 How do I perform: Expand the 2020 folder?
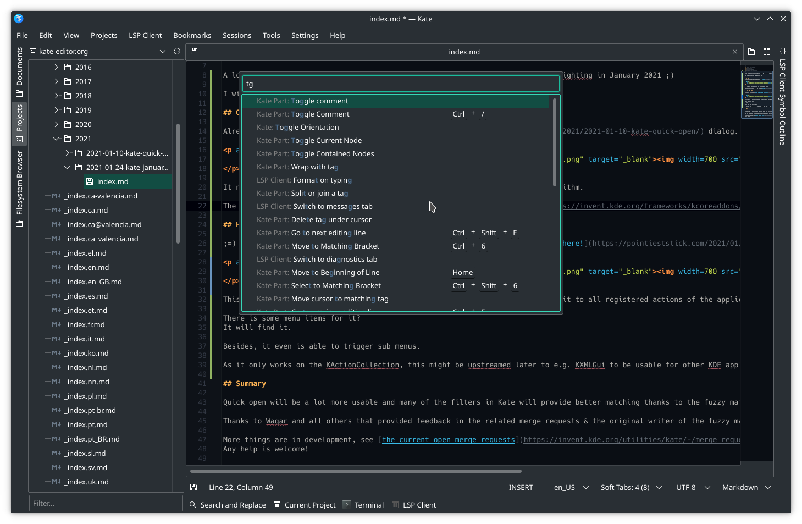point(56,124)
